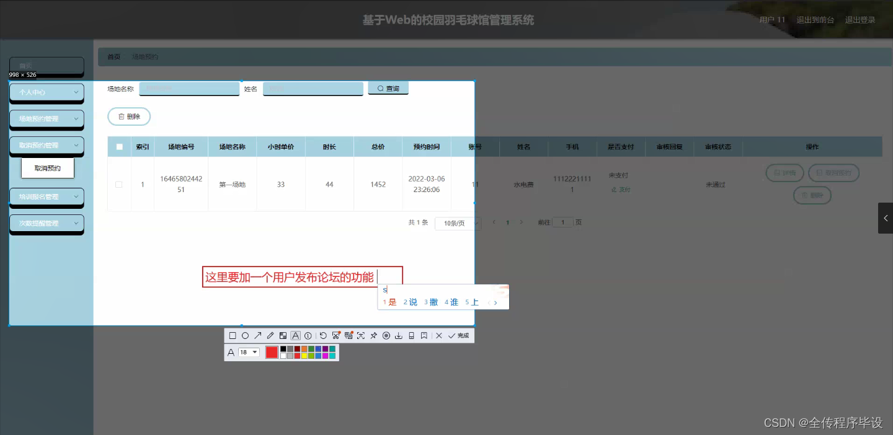The image size is (893, 435).
Task: Select 取消预约 from the sidebar submenu
Action: [47, 167]
